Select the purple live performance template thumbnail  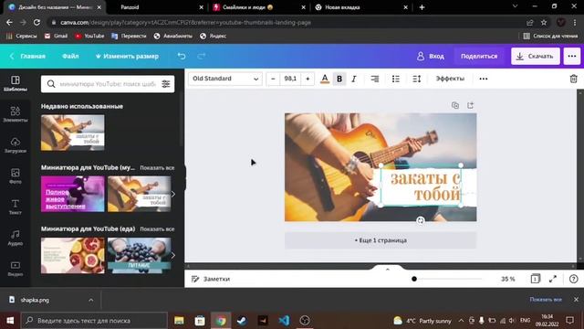pyautogui.click(x=73, y=194)
